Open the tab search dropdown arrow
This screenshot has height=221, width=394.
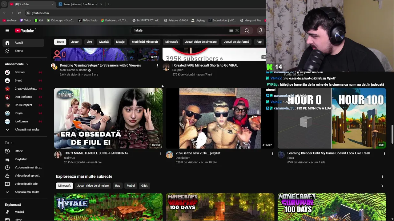(x=4, y=4)
